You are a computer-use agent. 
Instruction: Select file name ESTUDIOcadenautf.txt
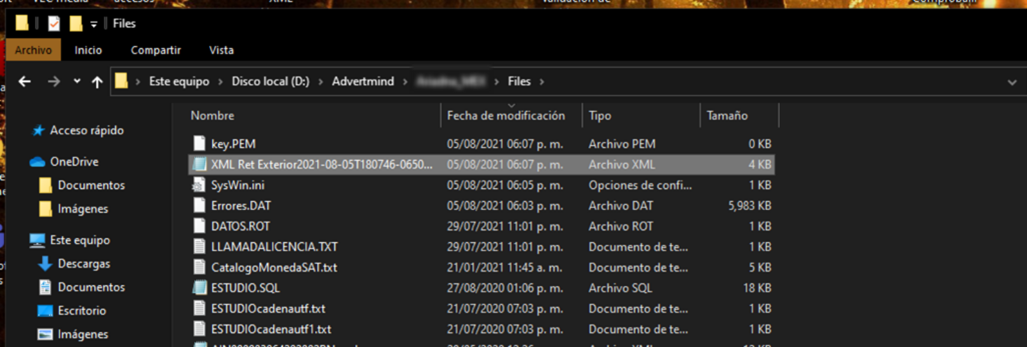click(x=268, y=309)
